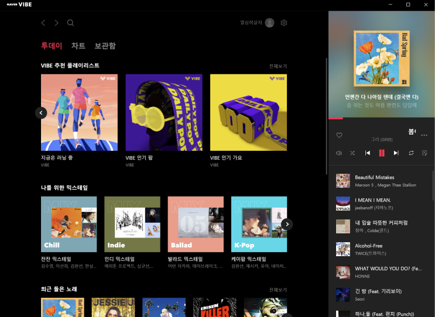Play WHAT WOULD YOU DO? by HONNE
Viewport: 435px width, 317px height.
382,272
